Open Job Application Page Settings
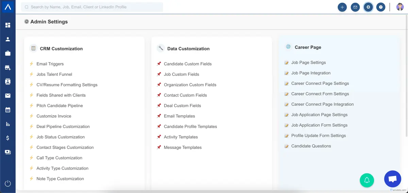408x193 pixels. [319, 115]
